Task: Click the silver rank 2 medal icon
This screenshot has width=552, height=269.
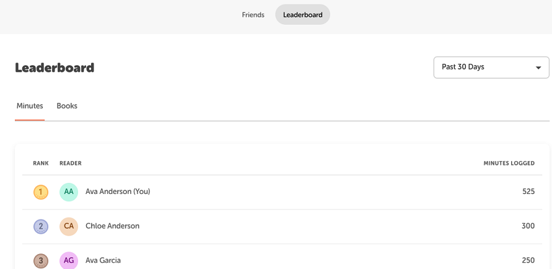Action: point(41,226)
